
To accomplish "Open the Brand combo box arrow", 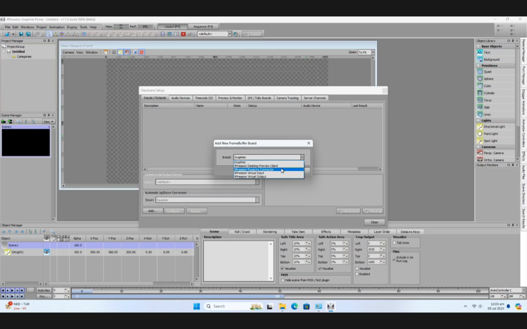I will click(302, 157).
